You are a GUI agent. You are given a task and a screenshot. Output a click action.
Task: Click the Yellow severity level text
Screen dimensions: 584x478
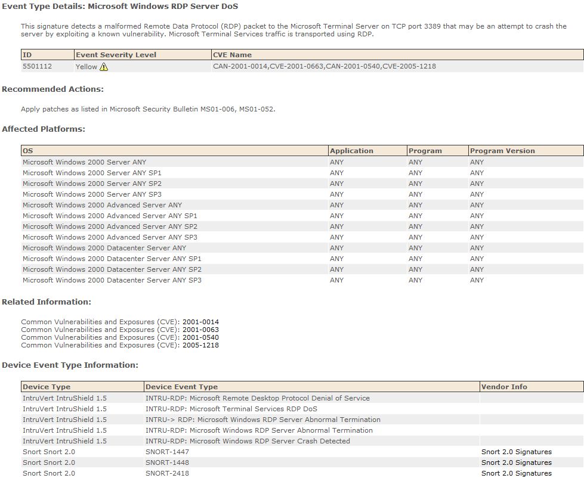(86, 67)
